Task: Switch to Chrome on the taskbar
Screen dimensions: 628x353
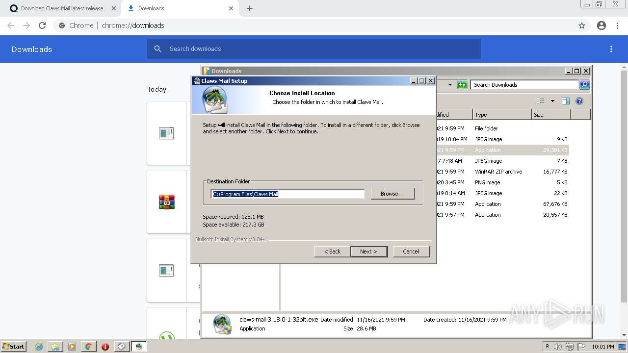Action: pos(88,347)
